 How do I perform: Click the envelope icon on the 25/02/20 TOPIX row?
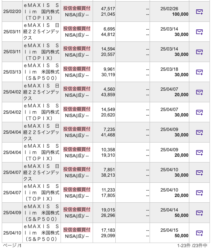(x=200, y=11)
